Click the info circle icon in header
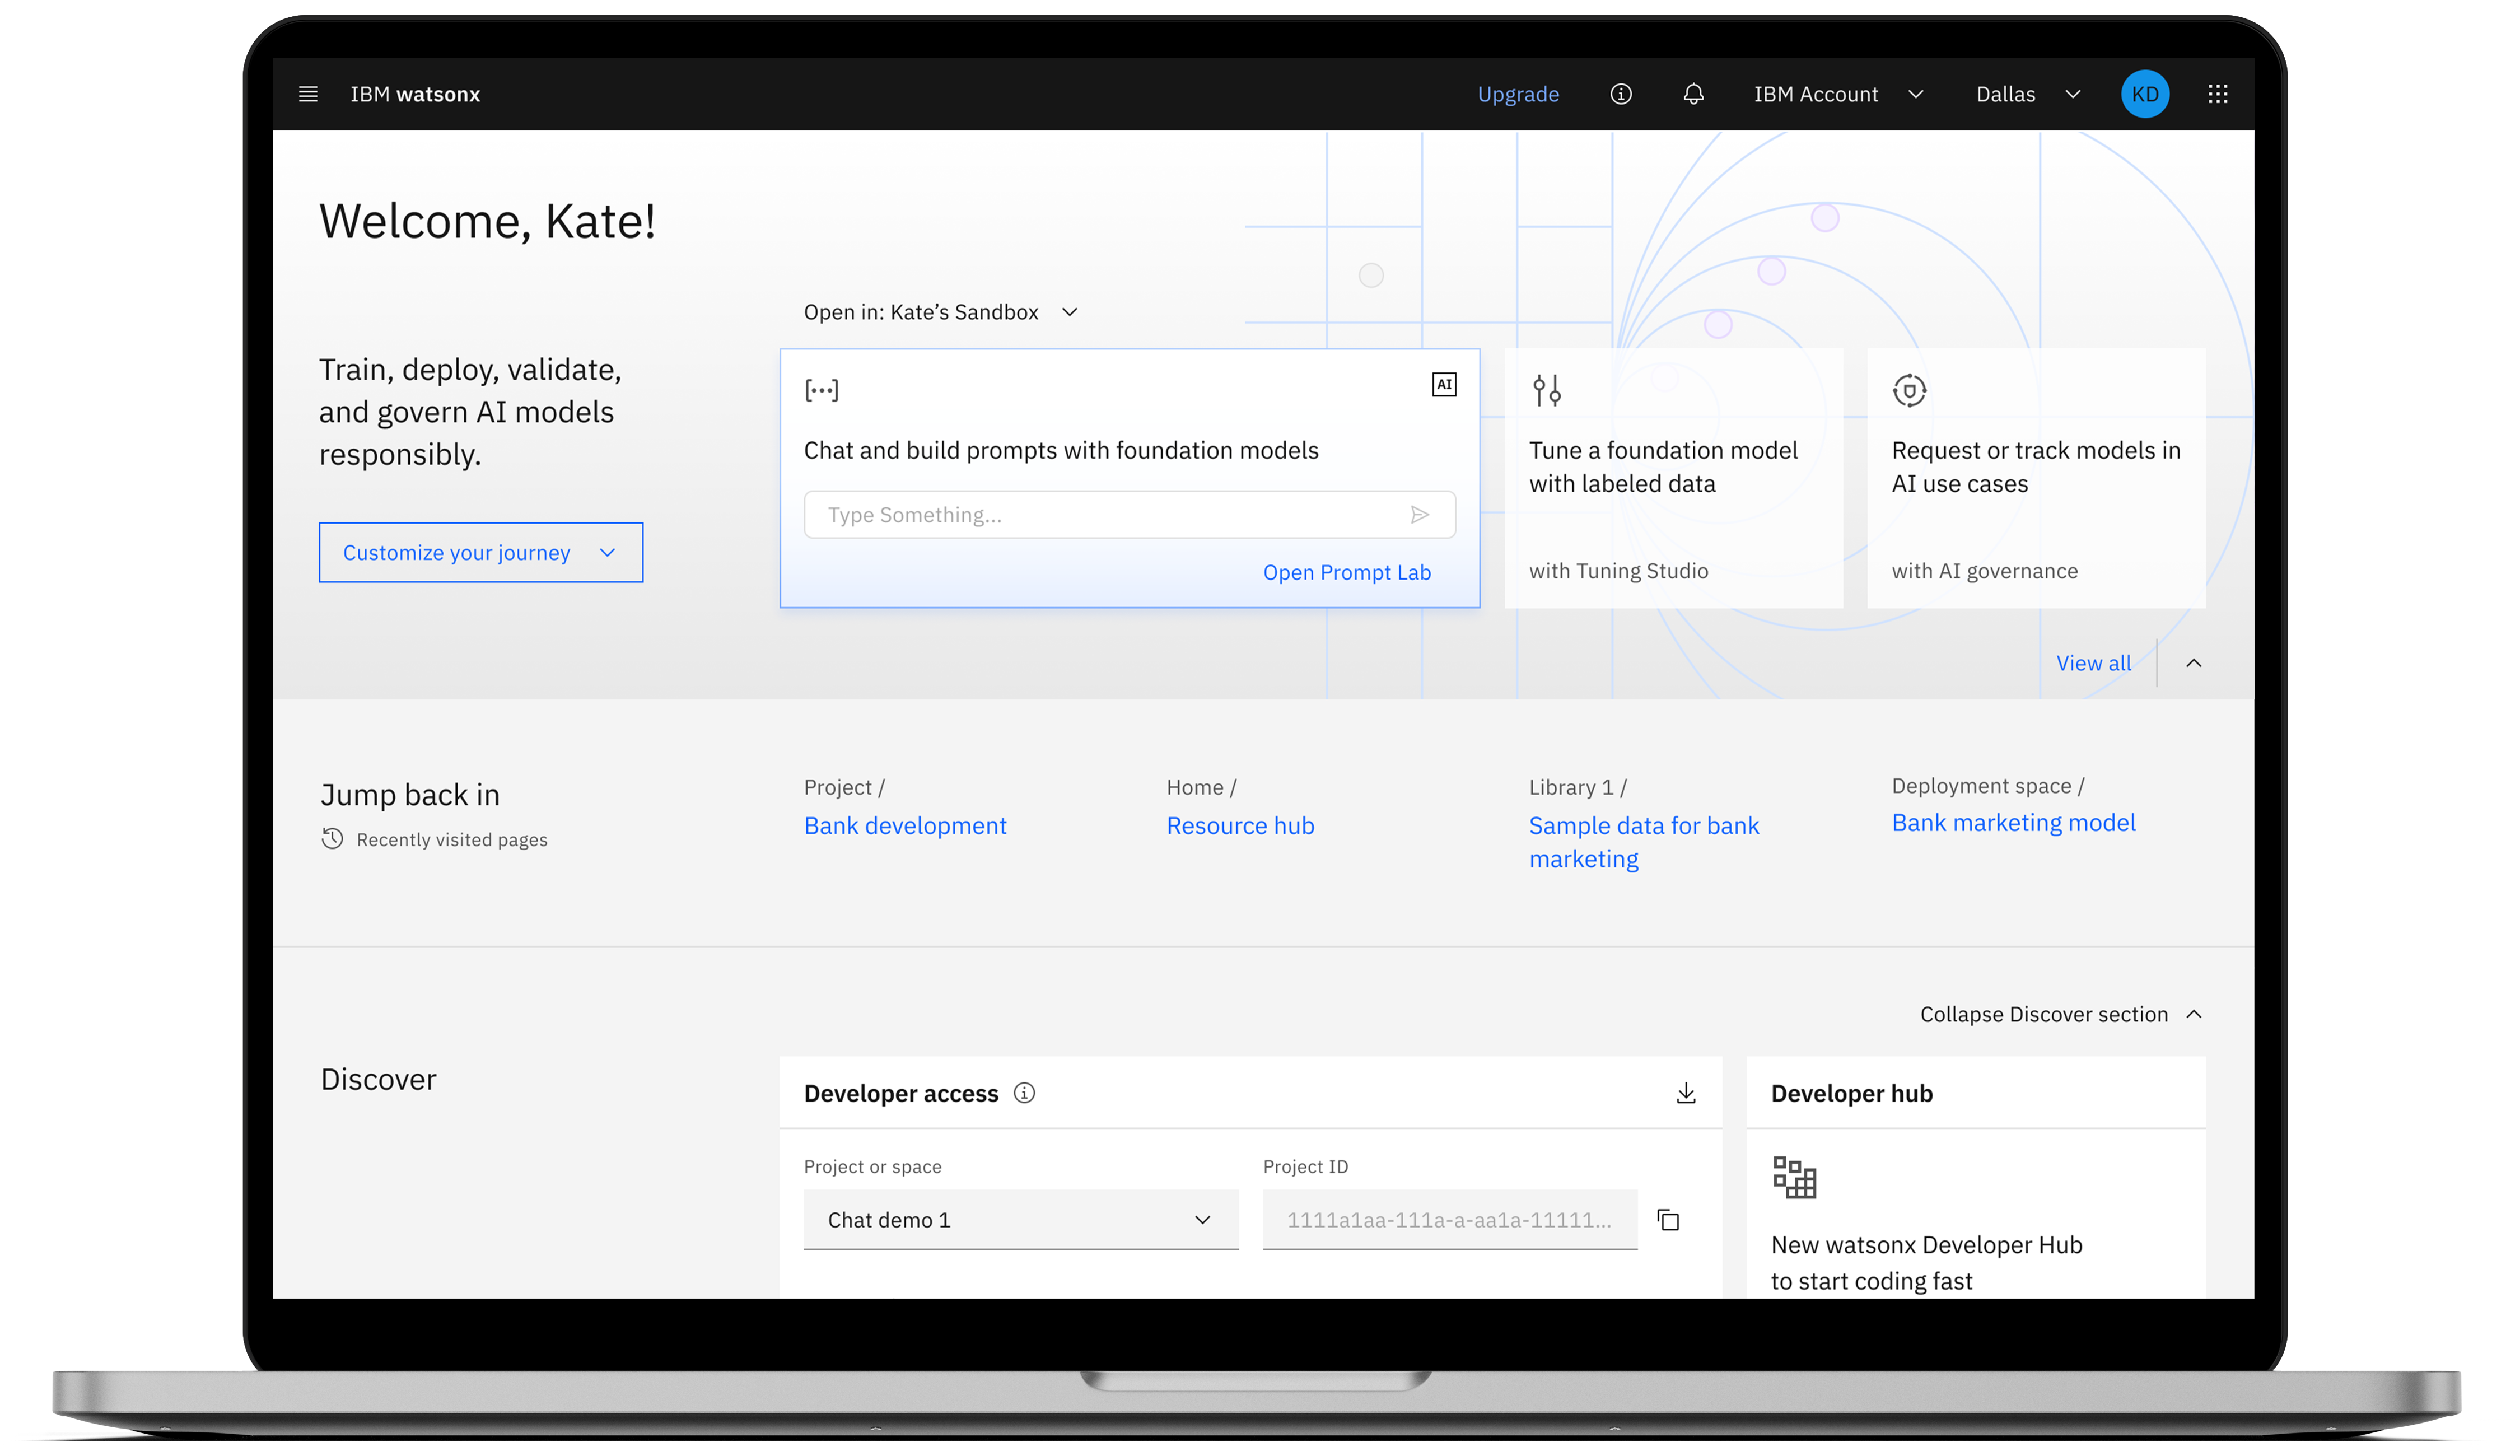This screenshot has height=1456, width=2520. 1621,94
